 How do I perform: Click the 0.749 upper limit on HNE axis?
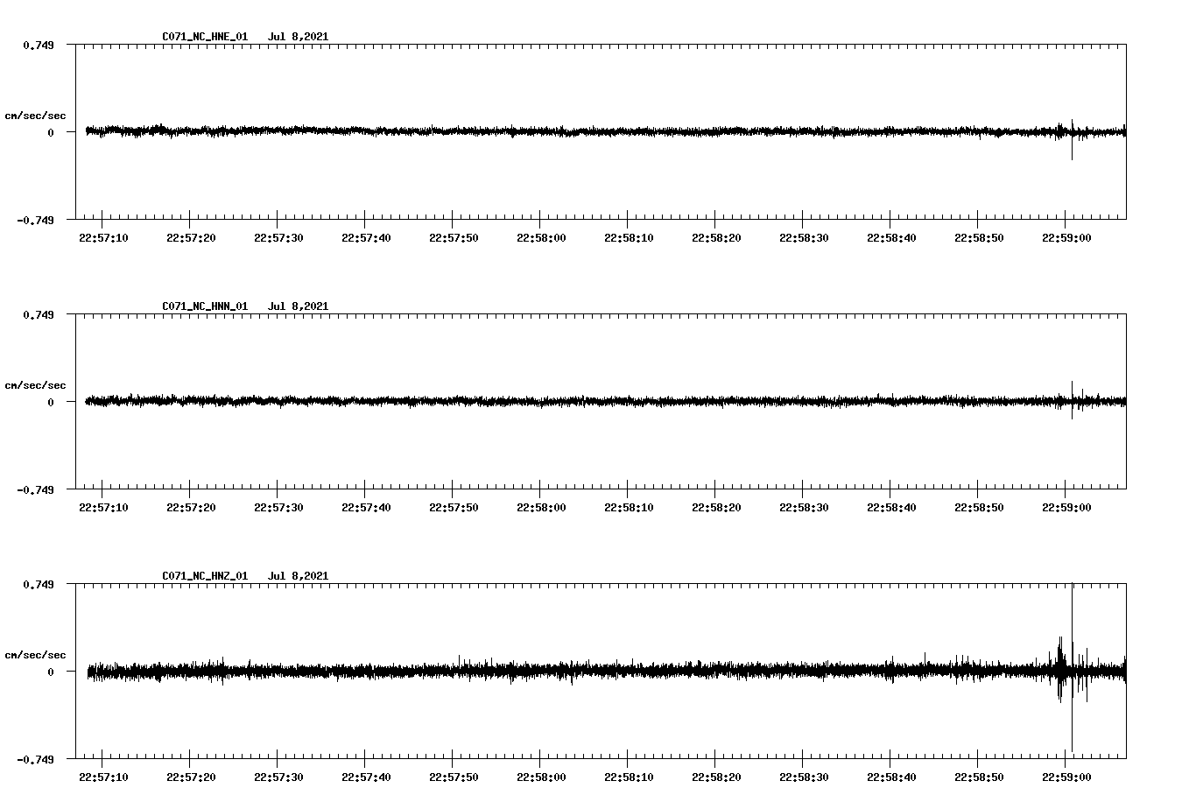39,45
